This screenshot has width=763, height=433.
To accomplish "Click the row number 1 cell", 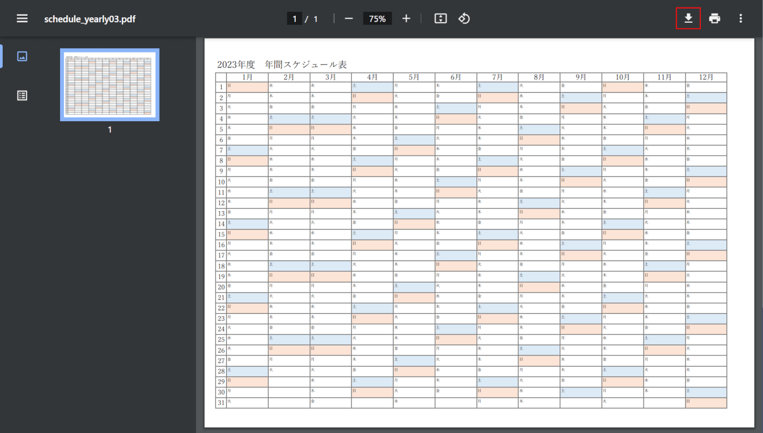I will 221,87.
